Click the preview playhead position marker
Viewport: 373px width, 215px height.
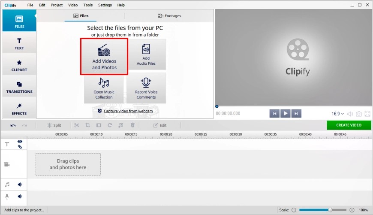click(x=217, y=106)
